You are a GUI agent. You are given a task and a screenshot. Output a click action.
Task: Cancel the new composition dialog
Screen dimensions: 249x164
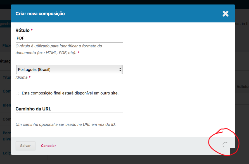(48, 146)
